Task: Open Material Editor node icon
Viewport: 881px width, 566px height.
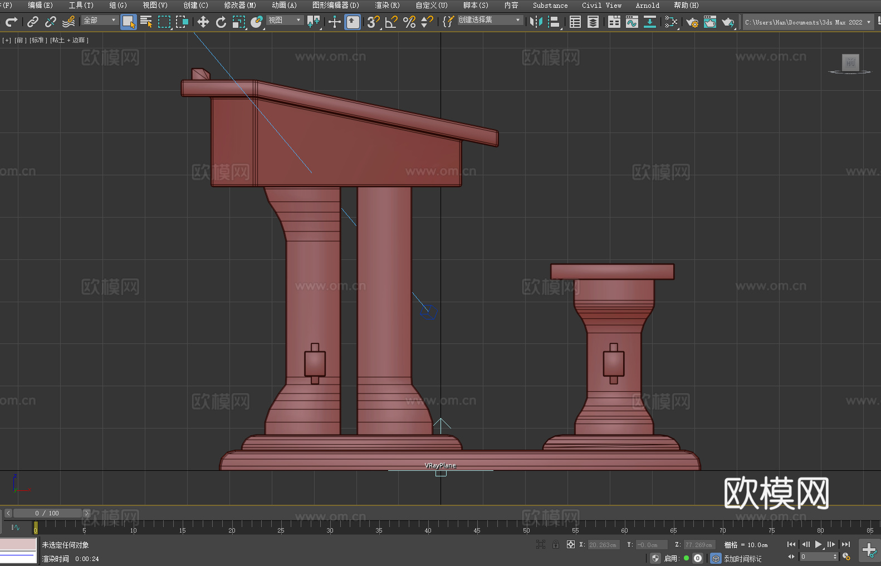Action: (671, 22)
